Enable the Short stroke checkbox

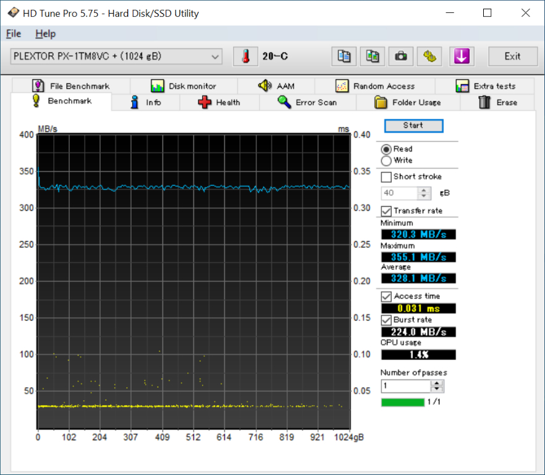(387, 177)
